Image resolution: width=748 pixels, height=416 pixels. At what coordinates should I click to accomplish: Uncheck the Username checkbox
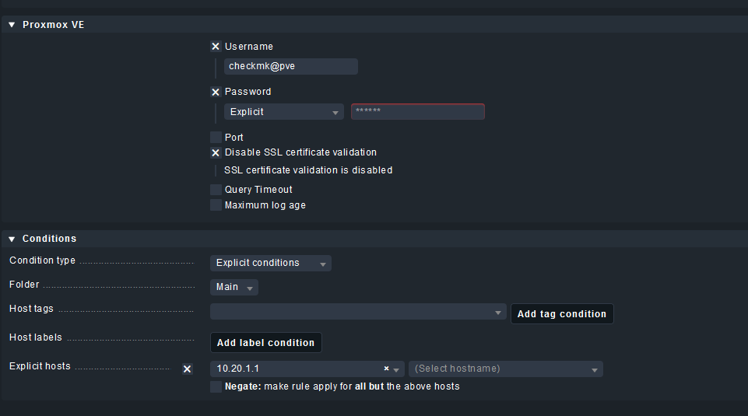(216, 46)
